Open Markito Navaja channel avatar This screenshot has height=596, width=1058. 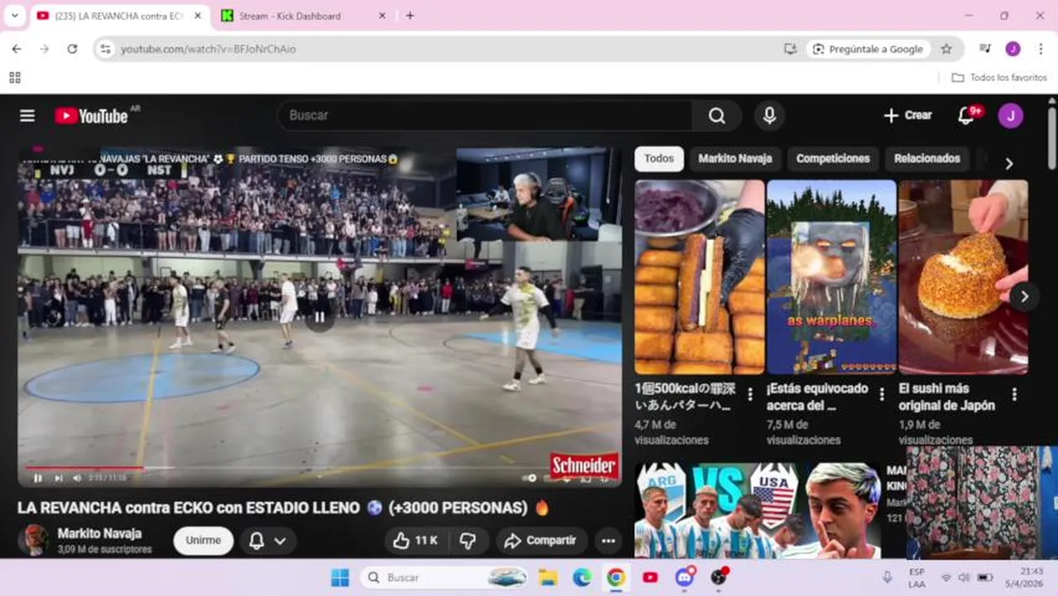coord(33,540)
